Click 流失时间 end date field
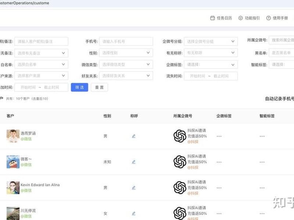The height and width of the screenshot is (220, 294). click(x=221, y=76)
